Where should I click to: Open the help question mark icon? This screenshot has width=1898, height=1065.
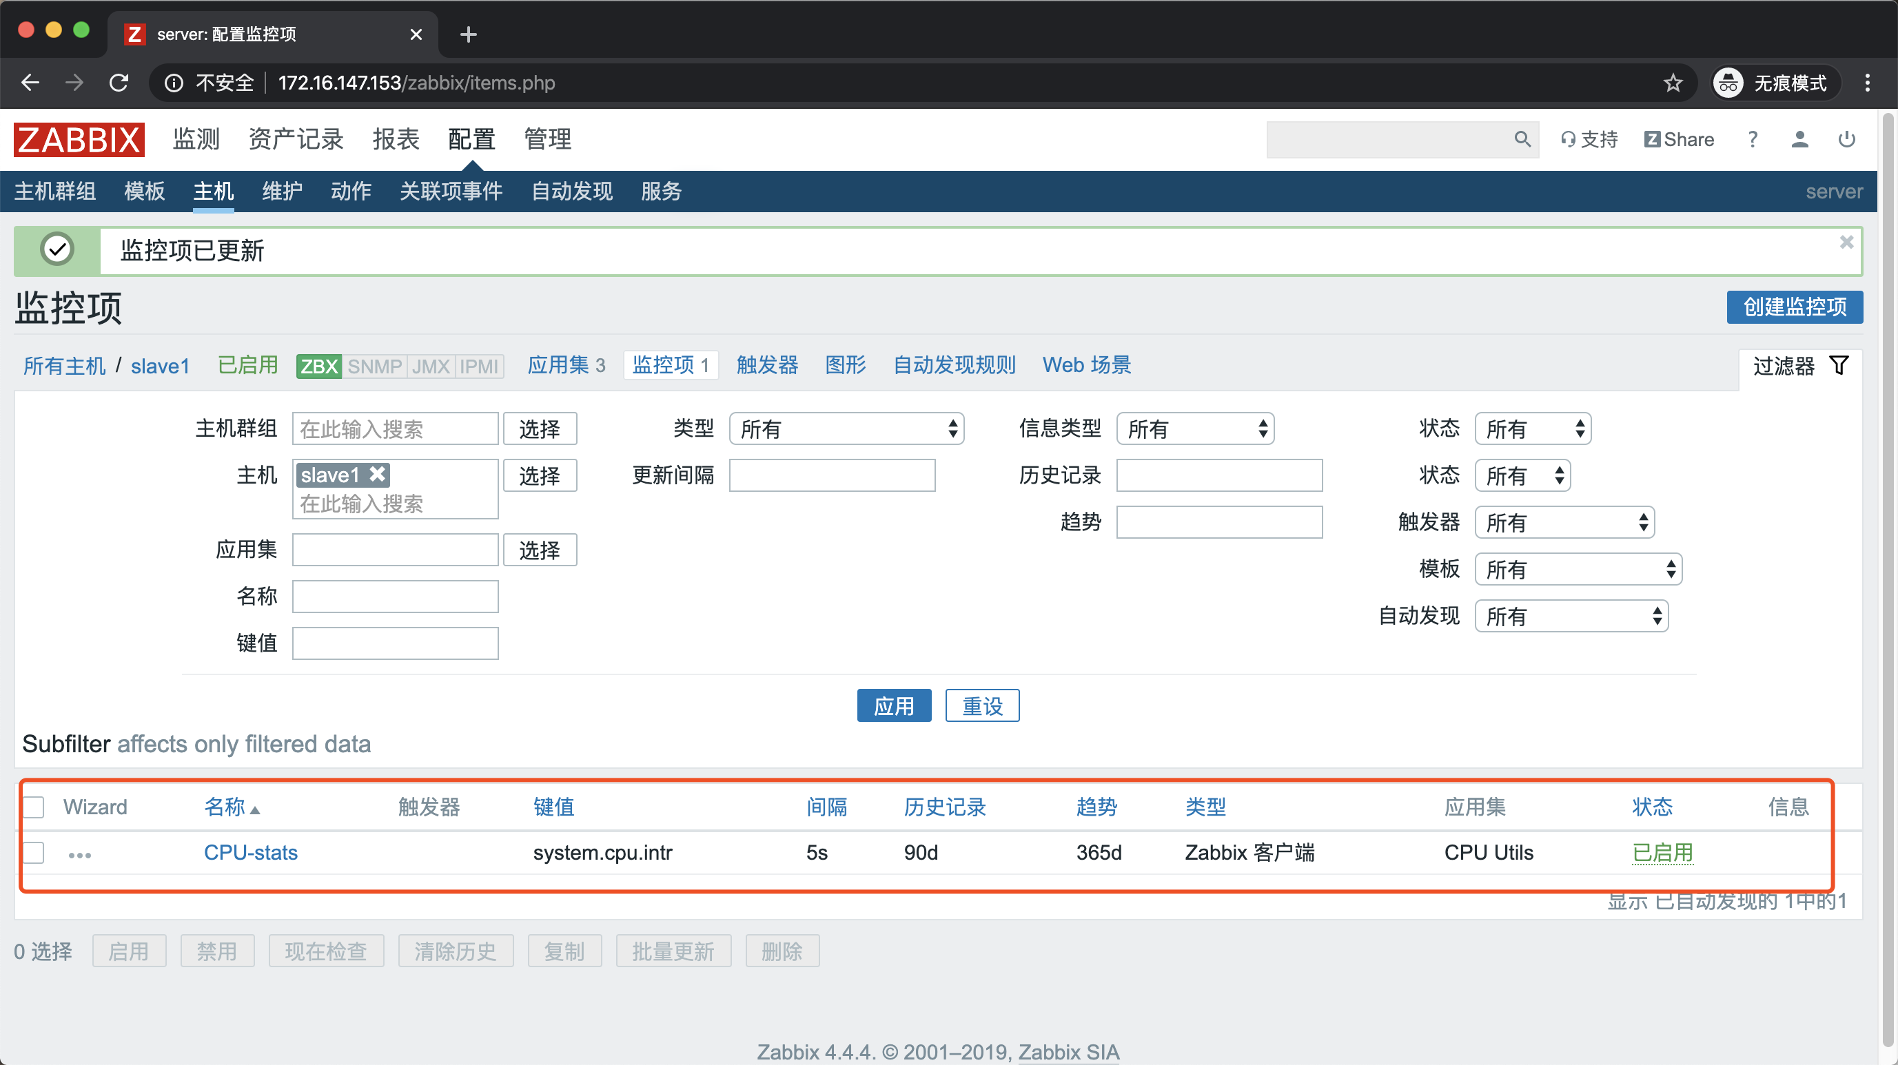[1752, 139]
